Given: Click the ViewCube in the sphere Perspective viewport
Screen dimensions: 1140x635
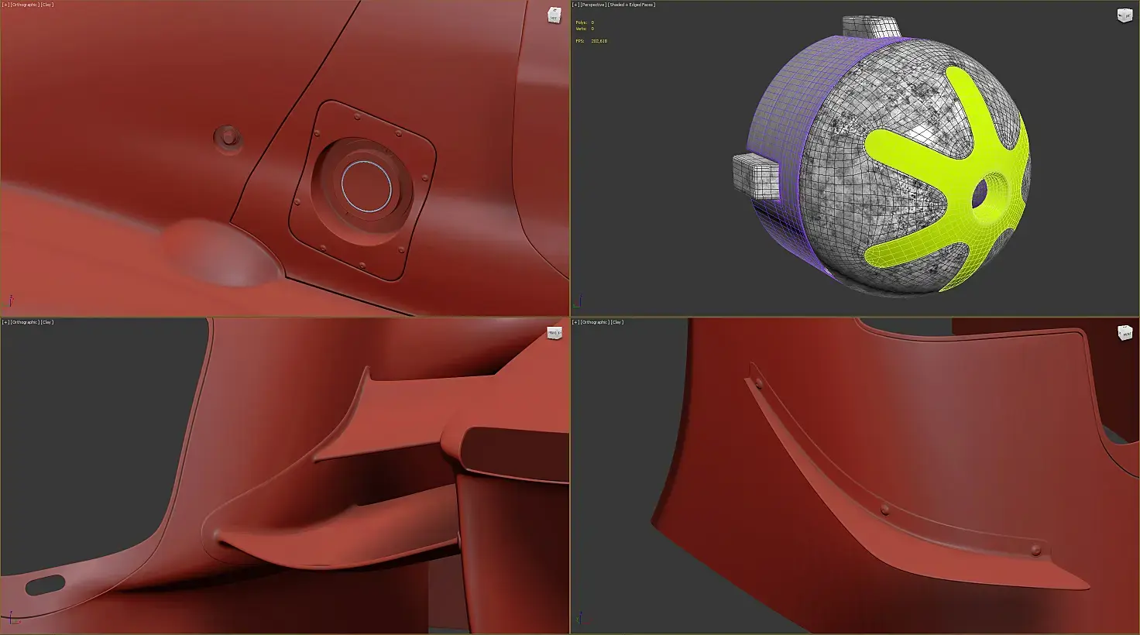Looking at the screenshot, I should tap(1124, 15).
